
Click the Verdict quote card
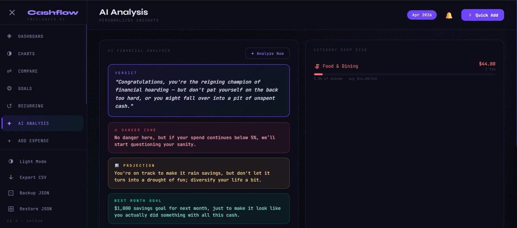click(x=199, y=90)
